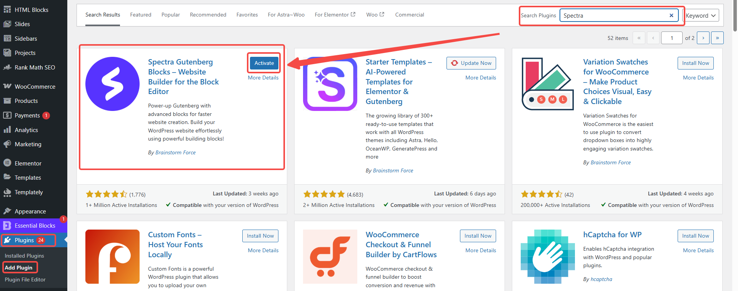Open Elementor via its sidebar icon
The width and height of the screenshot is (738, 291).
pyautogui.click(x=7, y=163)
